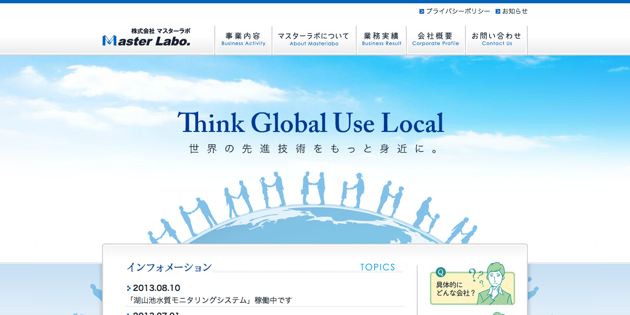The width and height of the screenshot is (630, 315).
Task: Click the インフォメーション heading
Action: click(x=169, y=267)
